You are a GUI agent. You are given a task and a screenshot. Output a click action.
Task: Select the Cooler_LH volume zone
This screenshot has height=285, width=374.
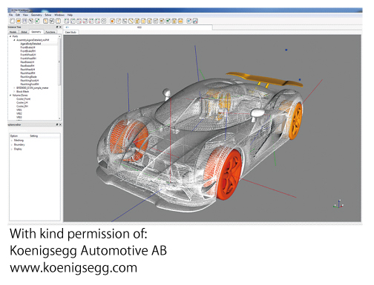[x=22, y=103]
